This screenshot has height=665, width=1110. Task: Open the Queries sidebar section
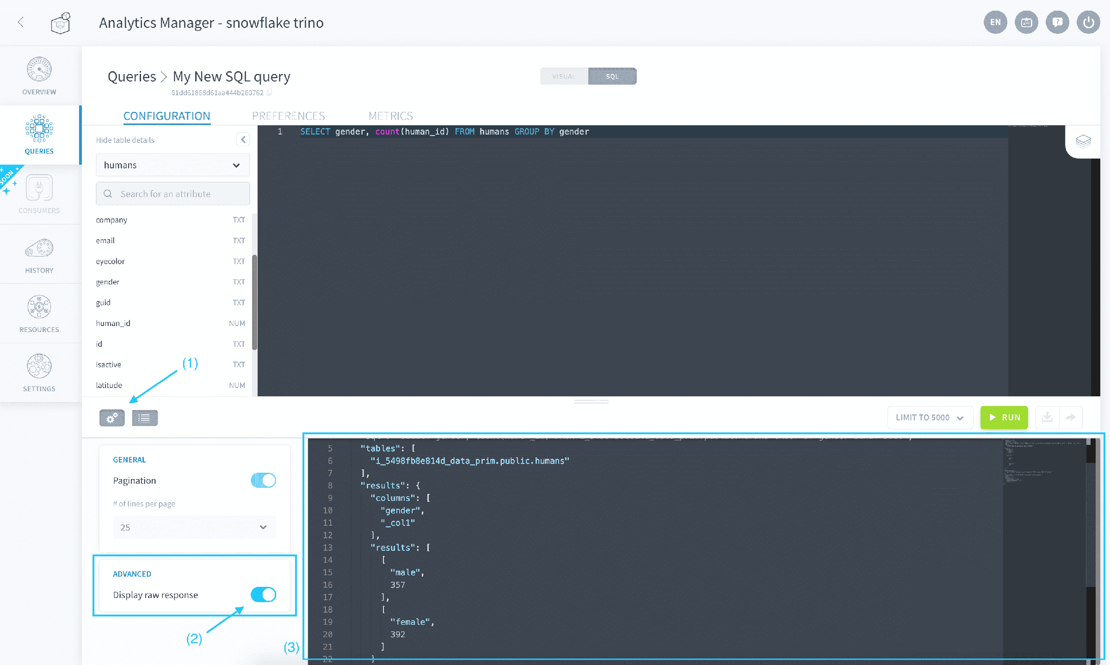click(39, 135)
